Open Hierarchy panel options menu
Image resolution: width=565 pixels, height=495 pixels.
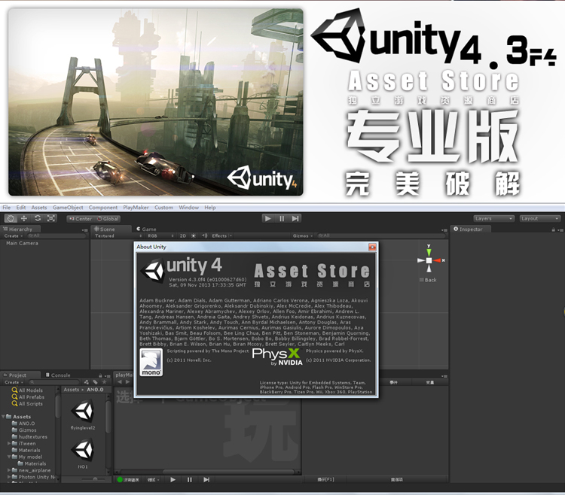point(84,230)
